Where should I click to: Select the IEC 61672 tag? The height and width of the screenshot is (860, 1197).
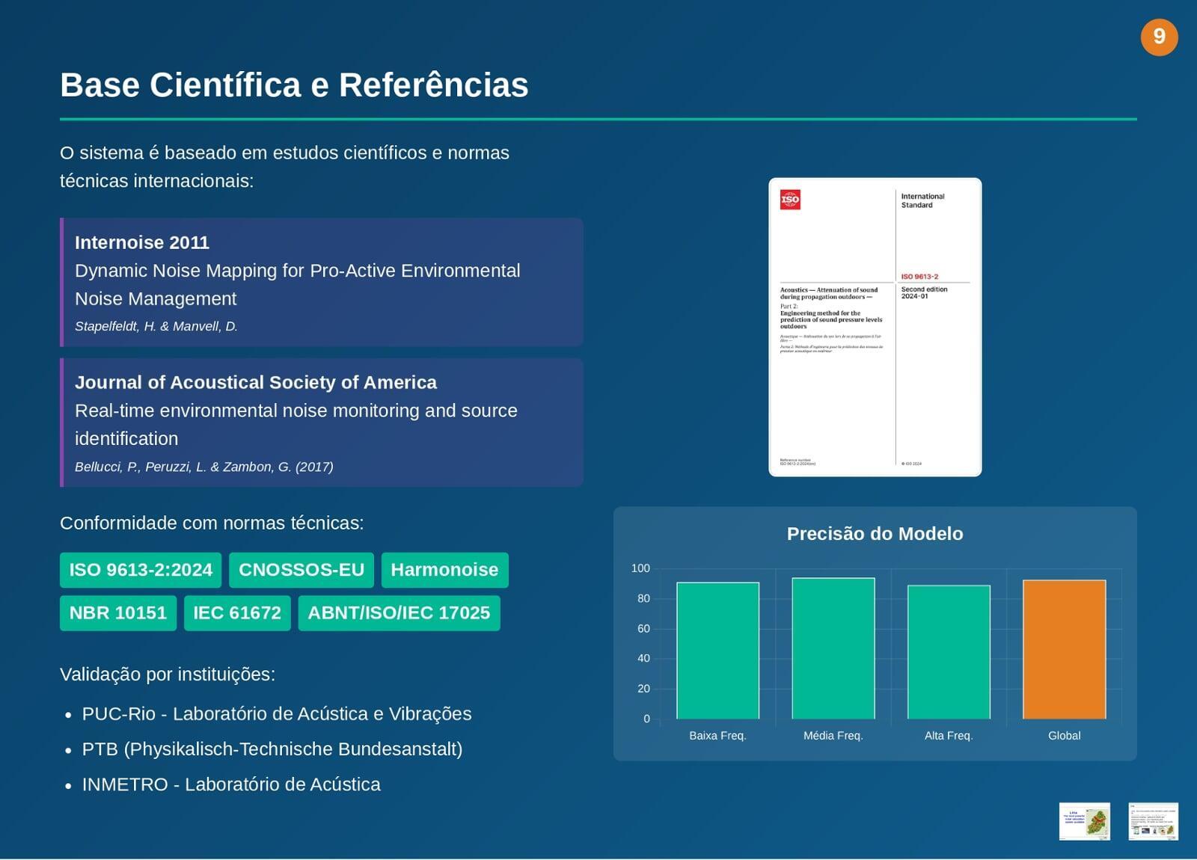(x=237, y=613)
